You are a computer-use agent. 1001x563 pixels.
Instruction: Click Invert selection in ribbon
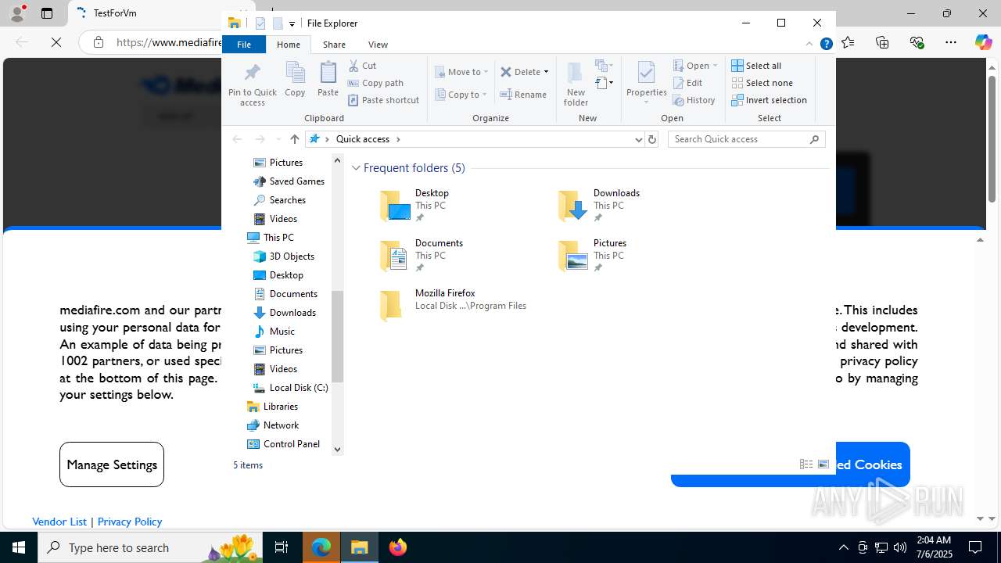pos(769,100)
